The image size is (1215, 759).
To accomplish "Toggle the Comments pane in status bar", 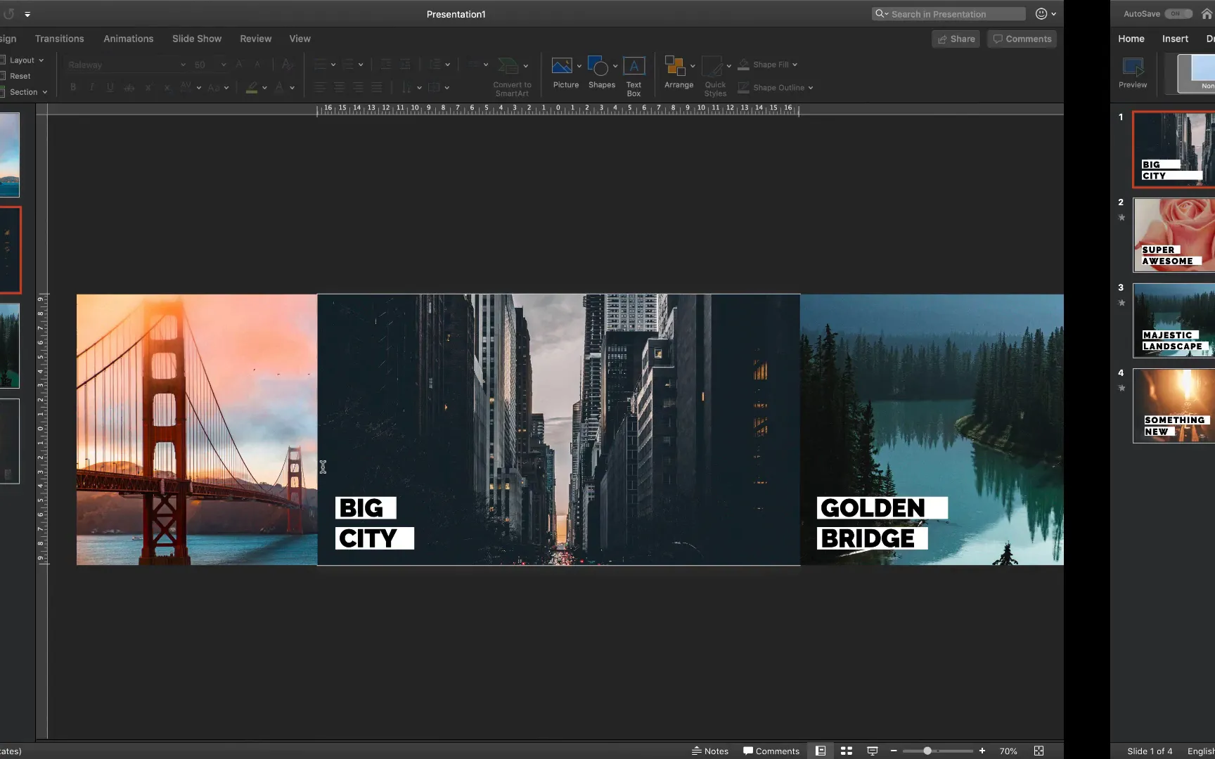I will tap(771, 751).
